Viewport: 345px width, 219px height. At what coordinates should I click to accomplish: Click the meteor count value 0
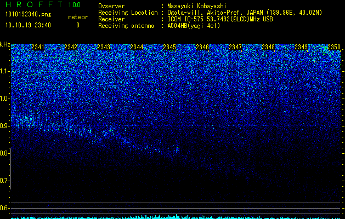pos(78,25)
